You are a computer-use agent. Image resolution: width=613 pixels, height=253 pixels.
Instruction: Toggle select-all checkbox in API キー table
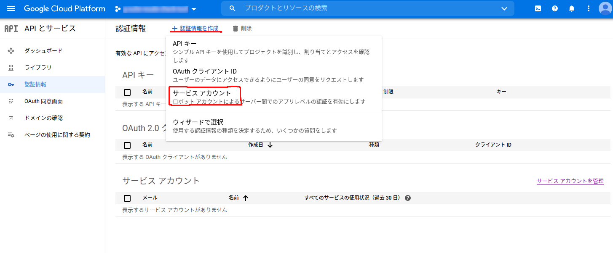point(127,92)
